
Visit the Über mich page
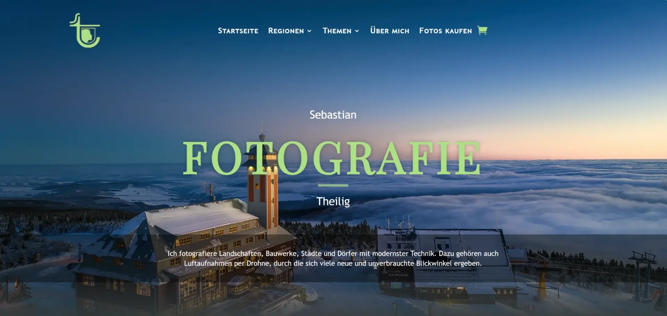390,31
